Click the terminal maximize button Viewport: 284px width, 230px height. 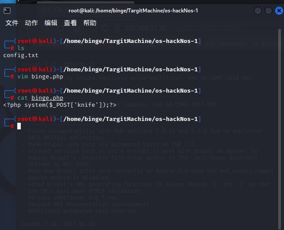(x=269, y=11)
